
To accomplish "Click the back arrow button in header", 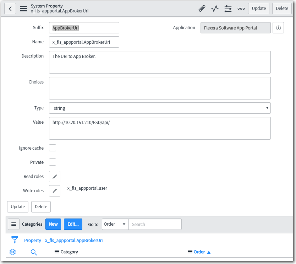I will (x=10, y=9).
